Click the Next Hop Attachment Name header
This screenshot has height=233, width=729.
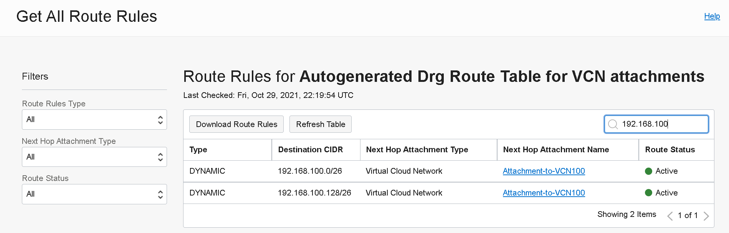coord(556,150)
